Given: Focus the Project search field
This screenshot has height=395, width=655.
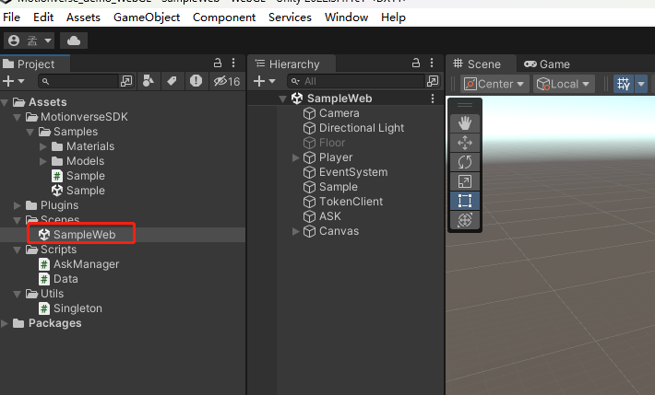Looking at the screenshot, I should point(78,81).
